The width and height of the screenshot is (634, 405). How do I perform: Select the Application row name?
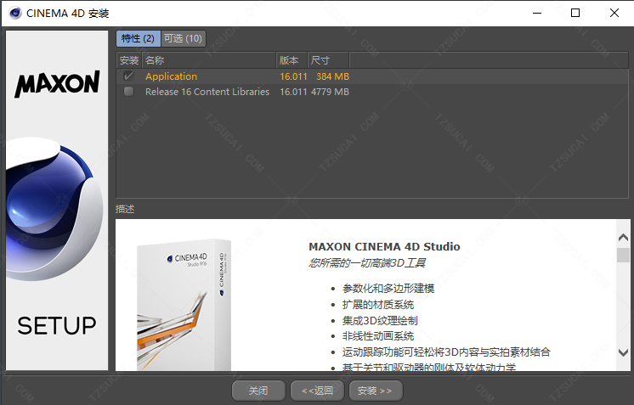coord(172,76)
